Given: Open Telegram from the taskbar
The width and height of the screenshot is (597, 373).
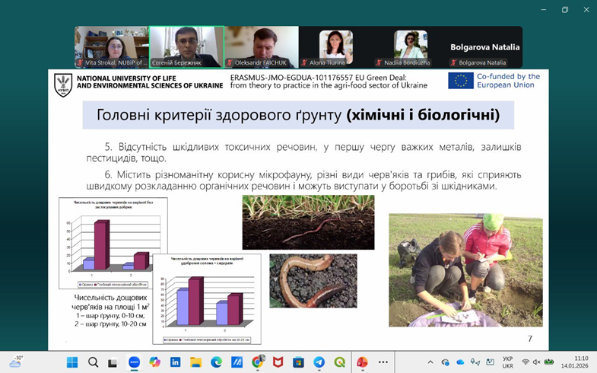Looking at the screenshot, I should click(319, 362).
